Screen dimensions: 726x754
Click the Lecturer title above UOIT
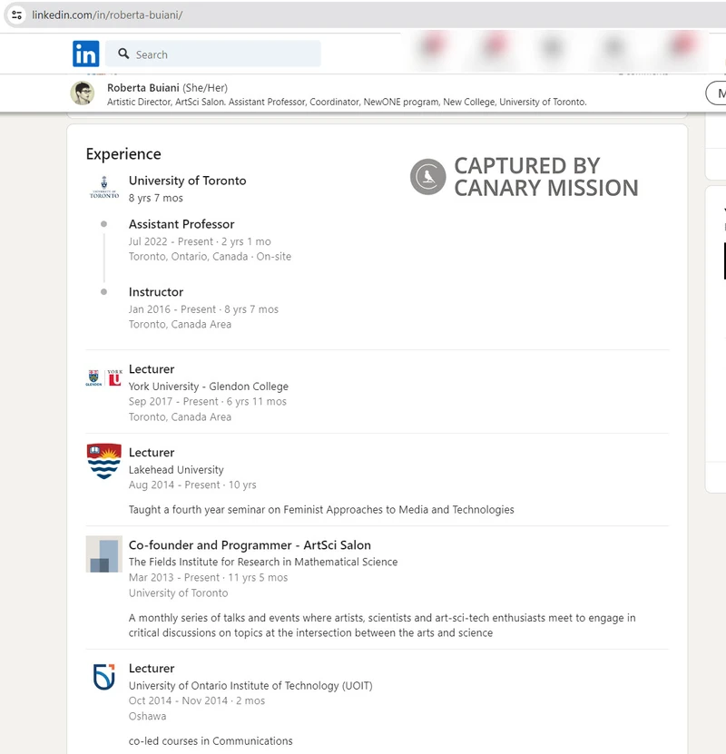point(152,669)
